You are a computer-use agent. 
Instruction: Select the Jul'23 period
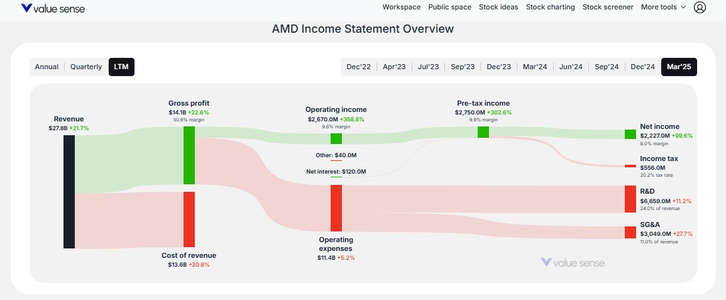(x=428, y=67)
